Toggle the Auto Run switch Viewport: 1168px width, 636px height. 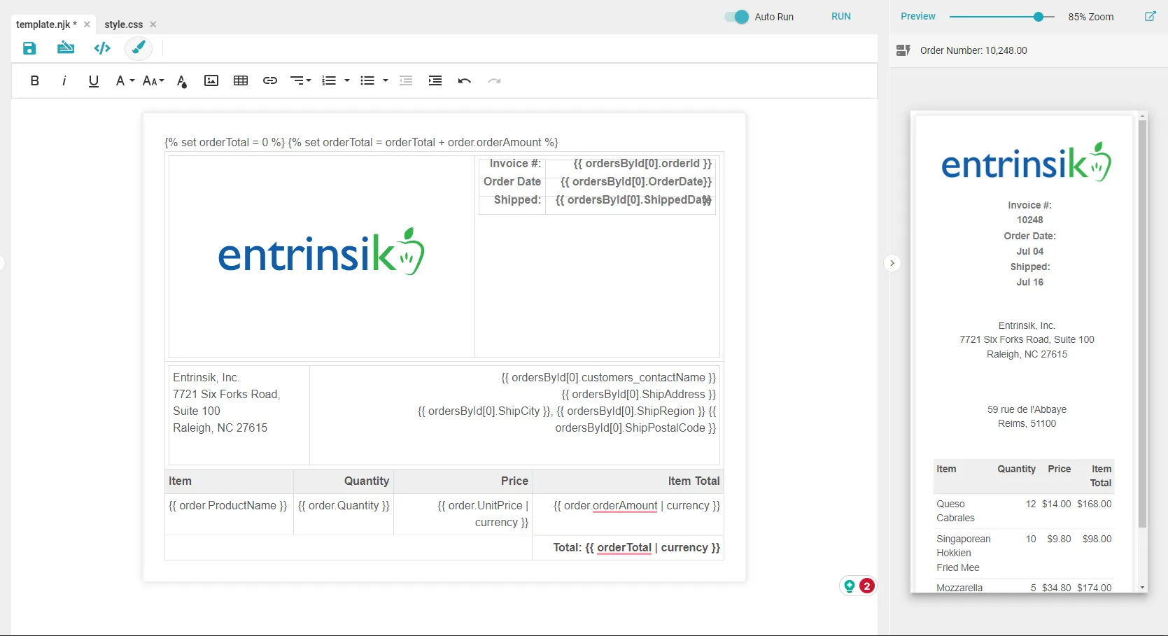coord(737,17)
